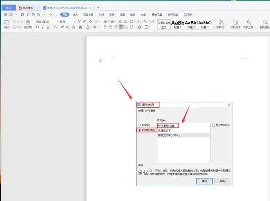Screen dimensions: 270x201
Task: Open the Text Tools (文字工具) icon
Action: 249,22
